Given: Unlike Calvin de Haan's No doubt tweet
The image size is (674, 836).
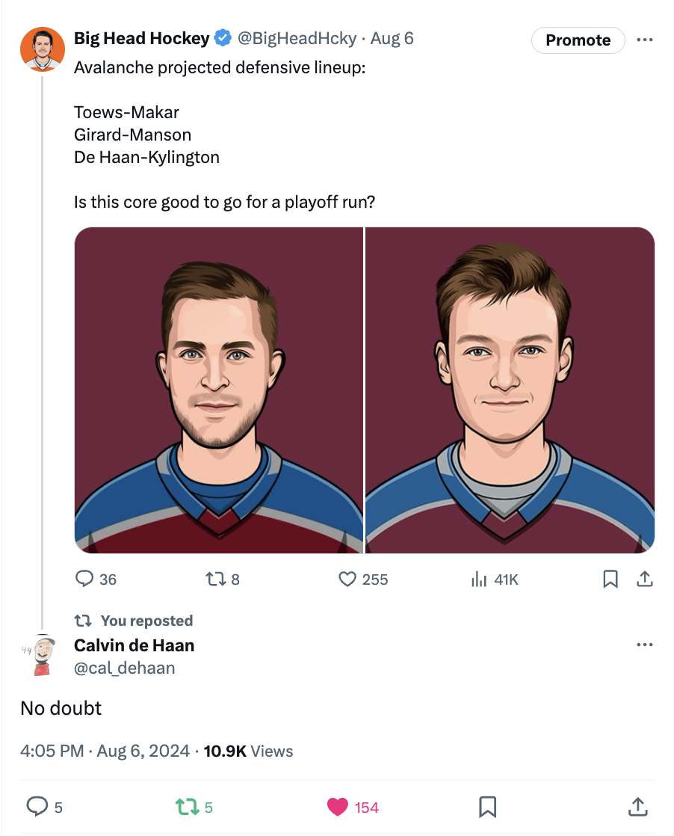Looking at the screenshot, I should click(338, 806).
